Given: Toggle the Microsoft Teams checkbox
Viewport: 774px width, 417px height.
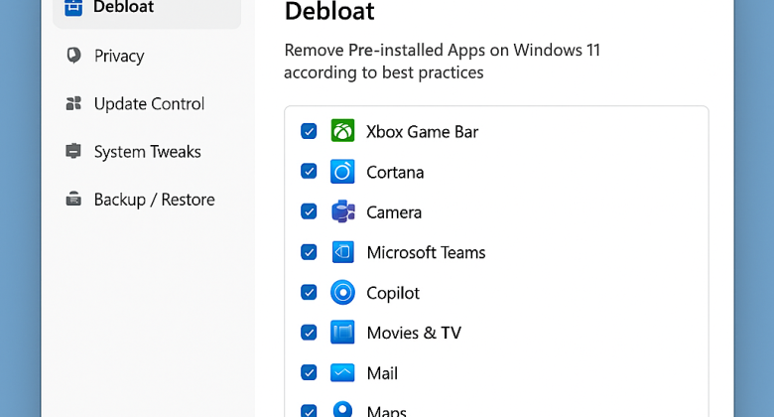Looking at the screenshot, I should [x=309, y=252].
